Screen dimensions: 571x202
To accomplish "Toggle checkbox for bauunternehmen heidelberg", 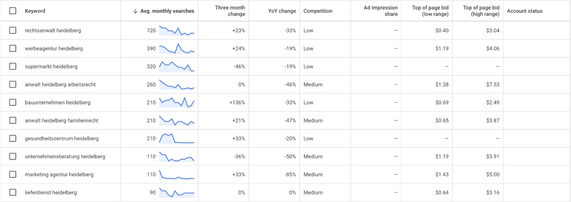I will [13, 102].
